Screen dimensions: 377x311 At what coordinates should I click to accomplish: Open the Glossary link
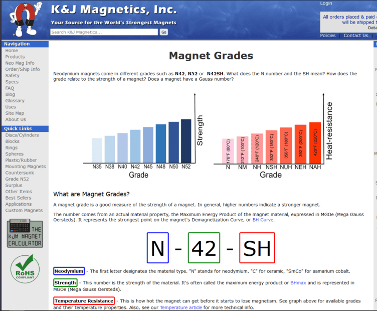(15, 100)
